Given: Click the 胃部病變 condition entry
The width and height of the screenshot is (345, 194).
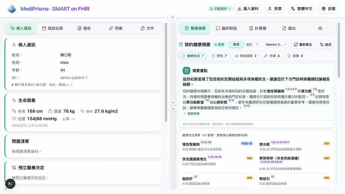Looking at the screenshot, I should pos(295,163).
